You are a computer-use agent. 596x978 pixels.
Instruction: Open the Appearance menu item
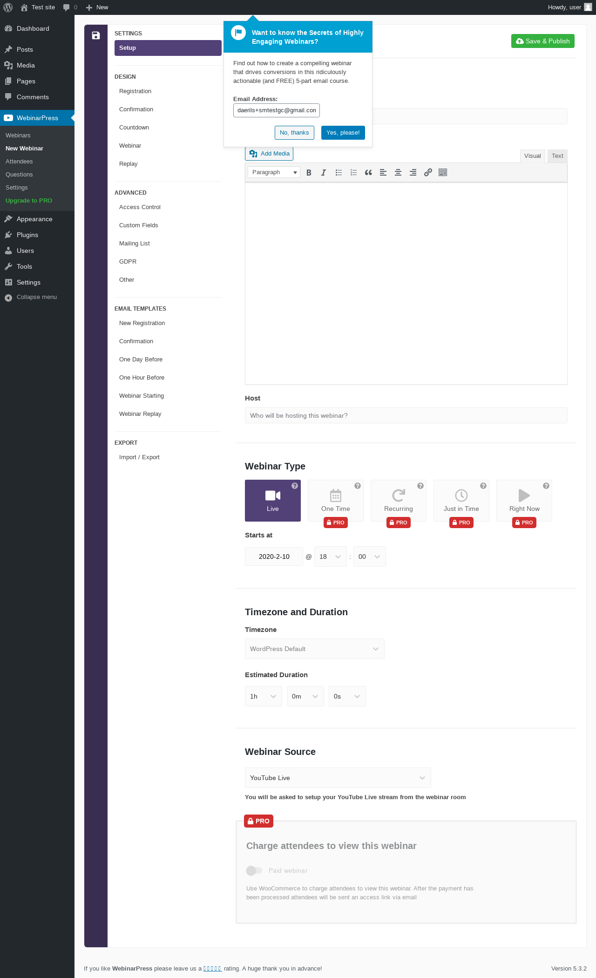pos(37,219)
